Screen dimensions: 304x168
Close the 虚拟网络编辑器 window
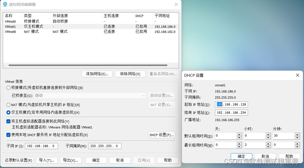click(x=176, y=4)
